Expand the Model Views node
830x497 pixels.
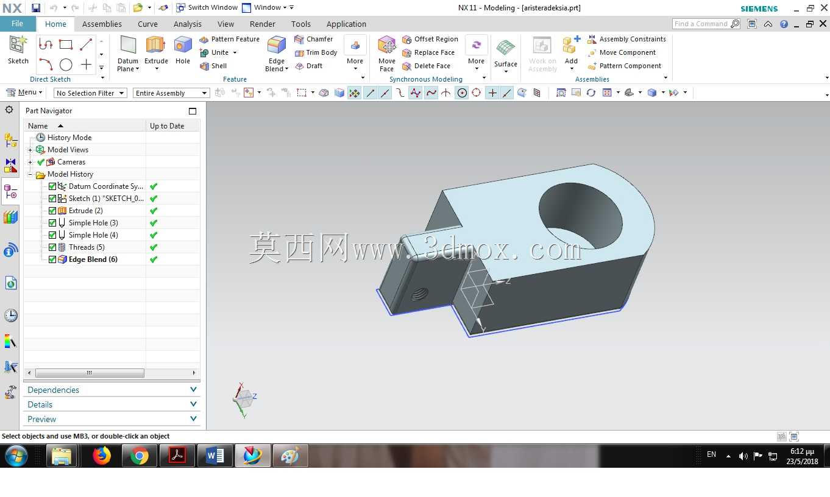30,150
